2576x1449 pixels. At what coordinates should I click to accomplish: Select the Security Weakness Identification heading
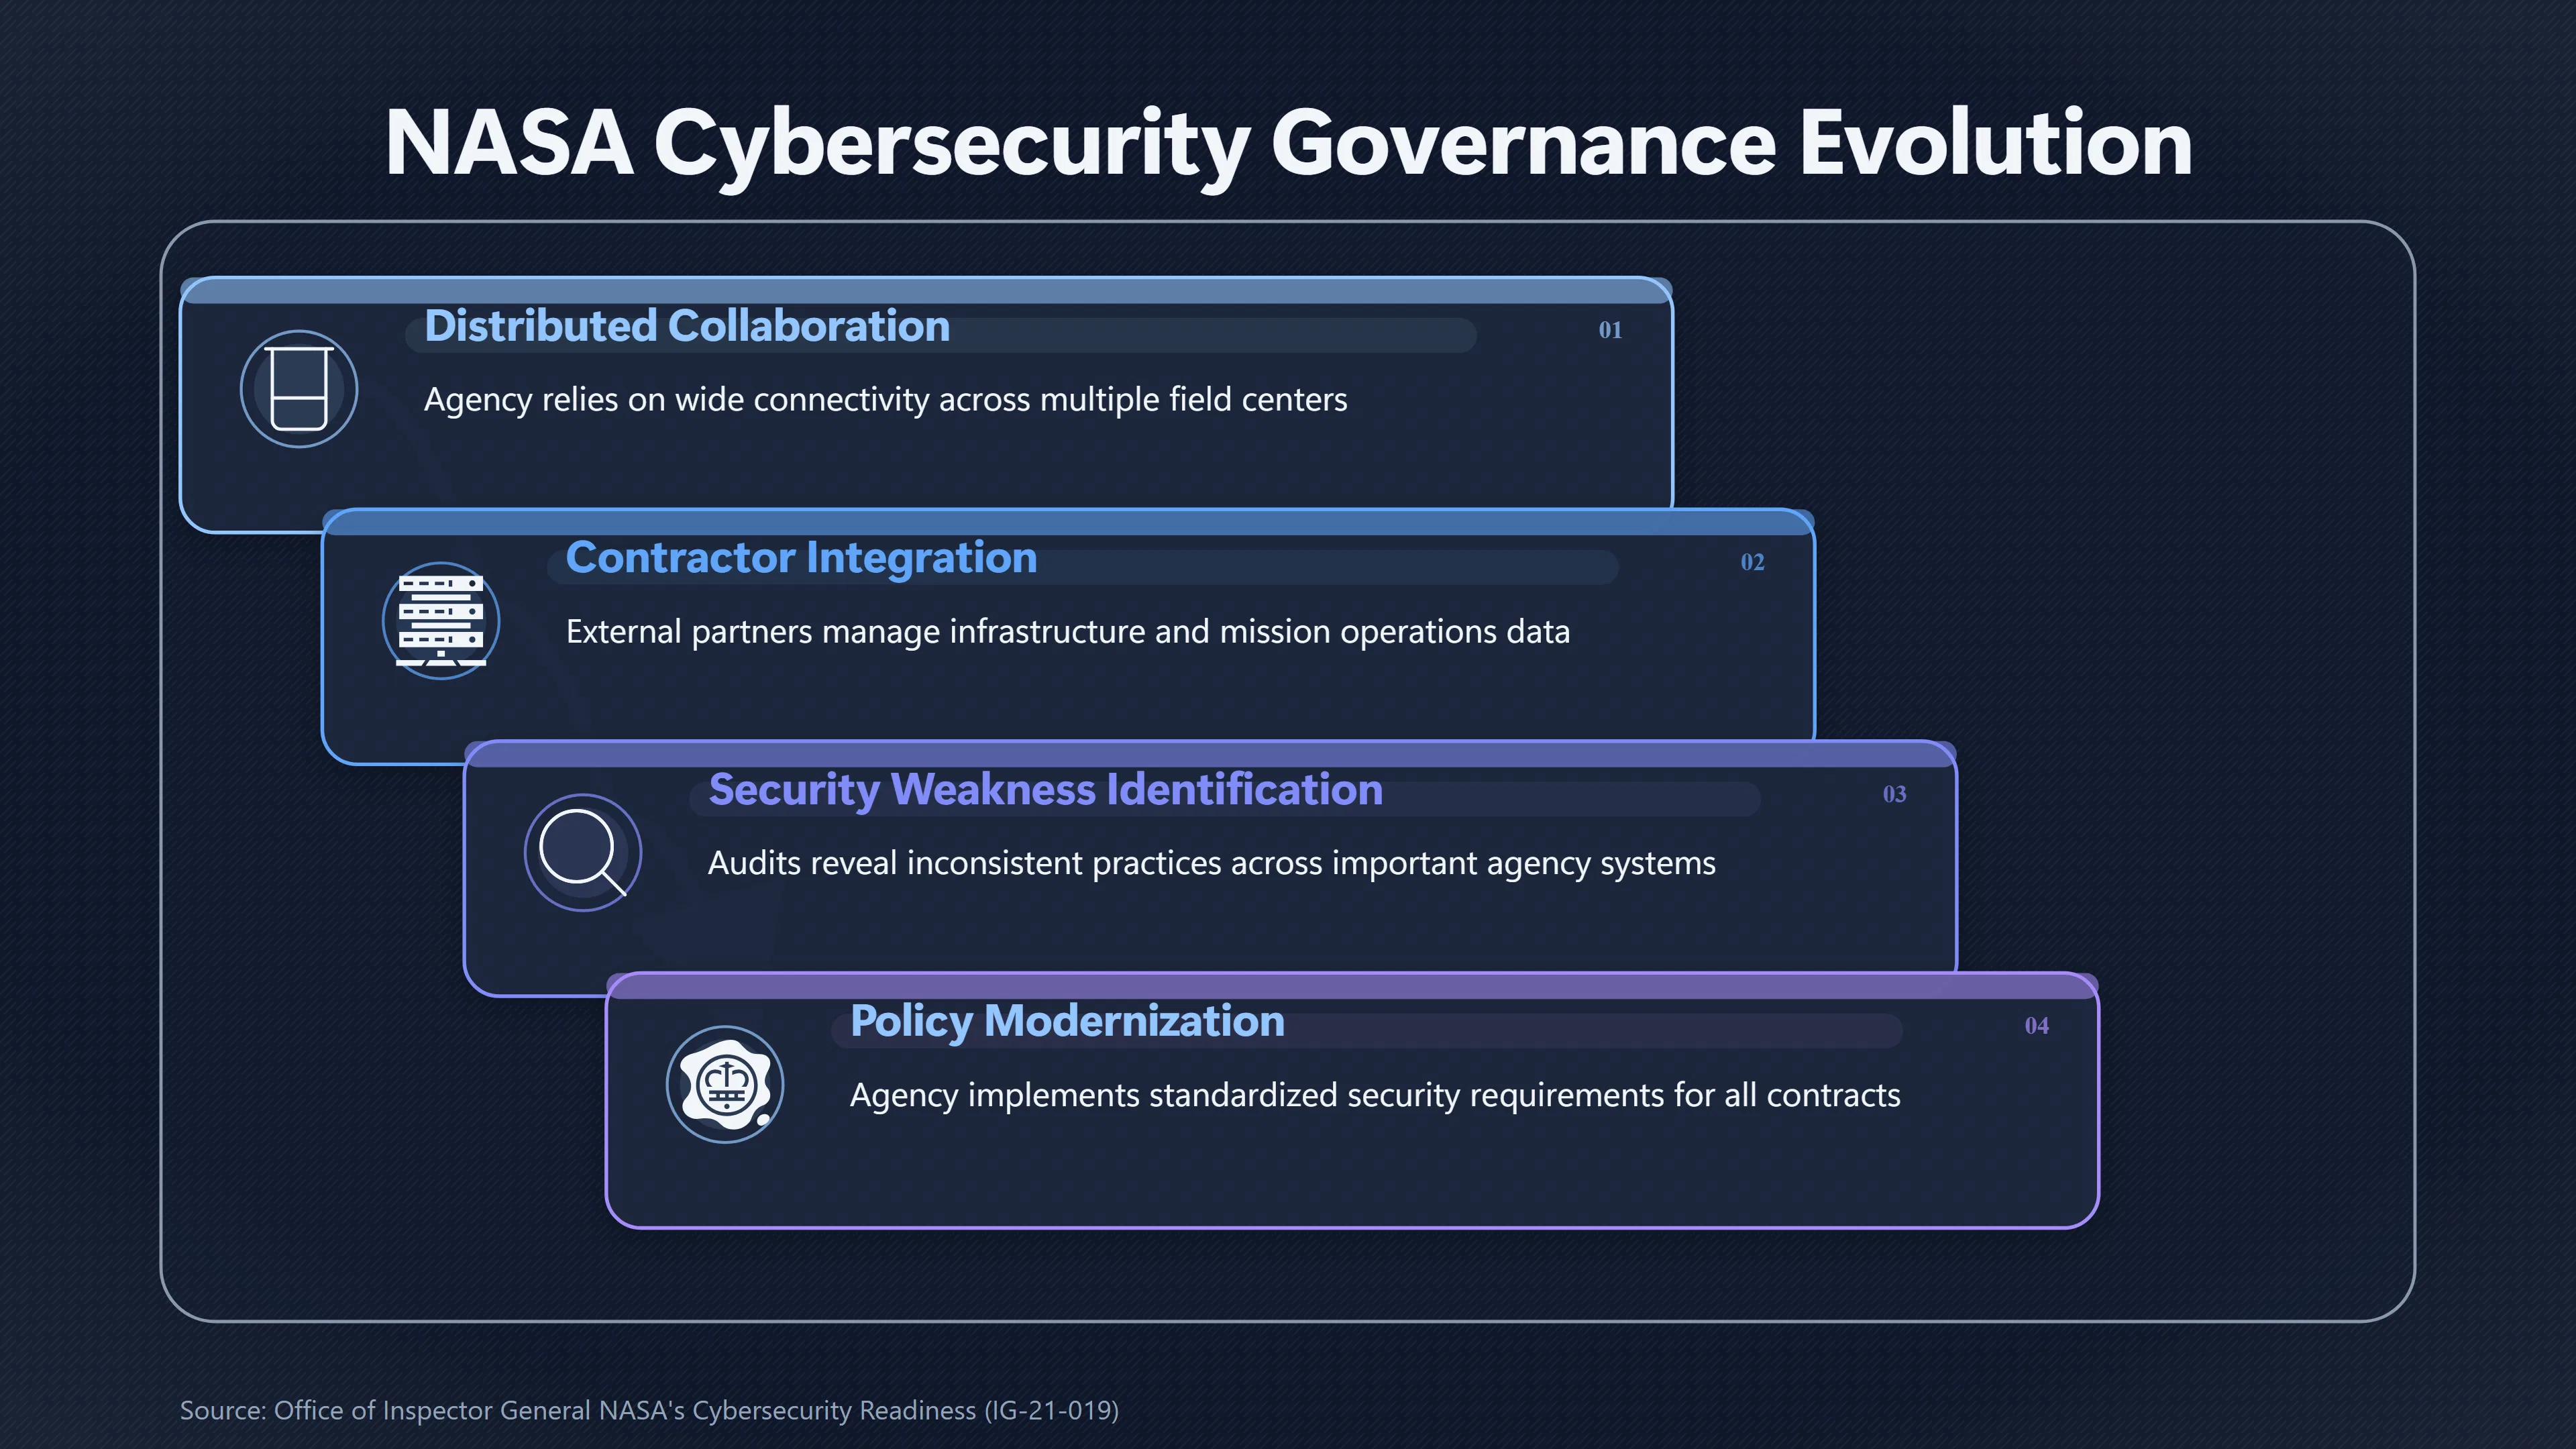pos(1045,790)
